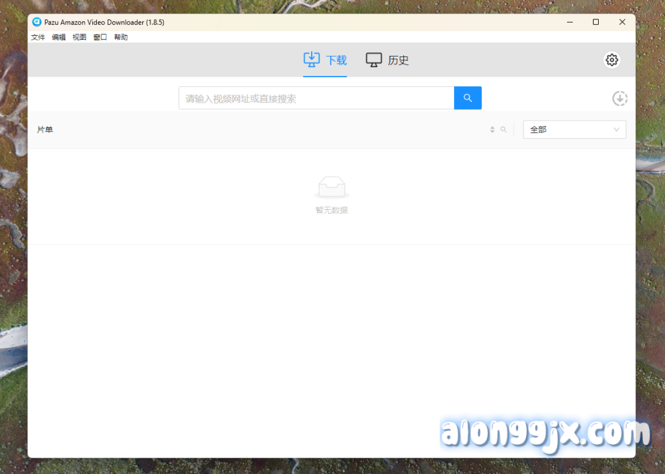Open the settings gear icon
The image size is (665, 474).
611,60
